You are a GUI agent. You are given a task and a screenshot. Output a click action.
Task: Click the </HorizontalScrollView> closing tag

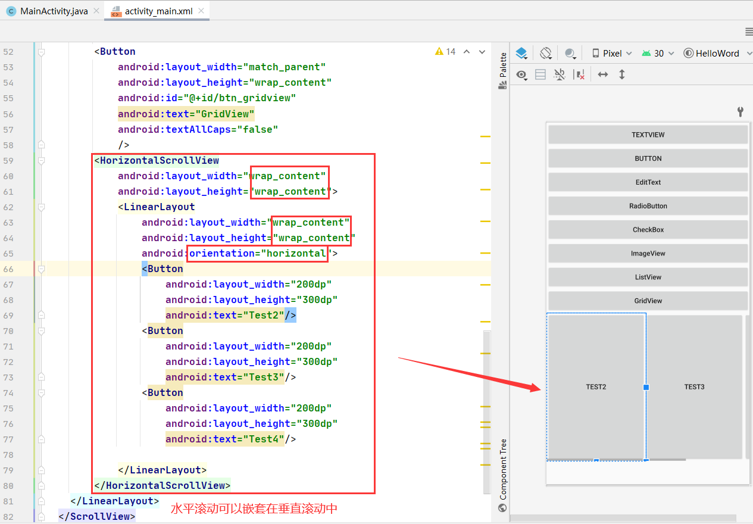[163, 485]
